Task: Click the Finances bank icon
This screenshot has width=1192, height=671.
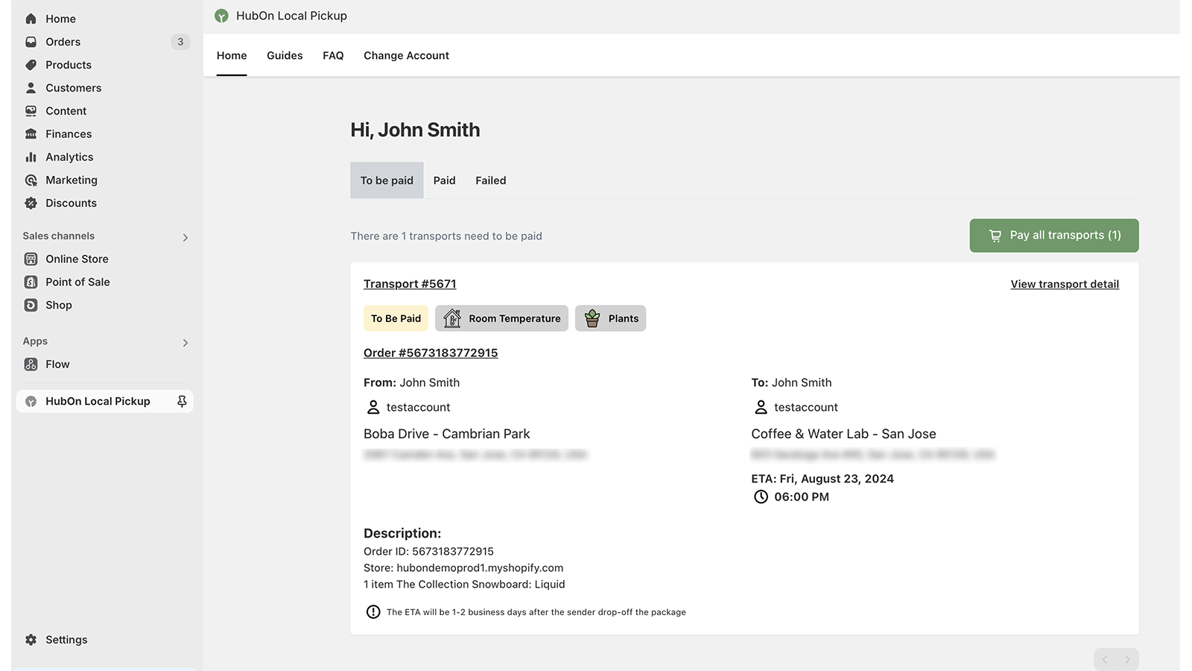Action: point(31,134)
